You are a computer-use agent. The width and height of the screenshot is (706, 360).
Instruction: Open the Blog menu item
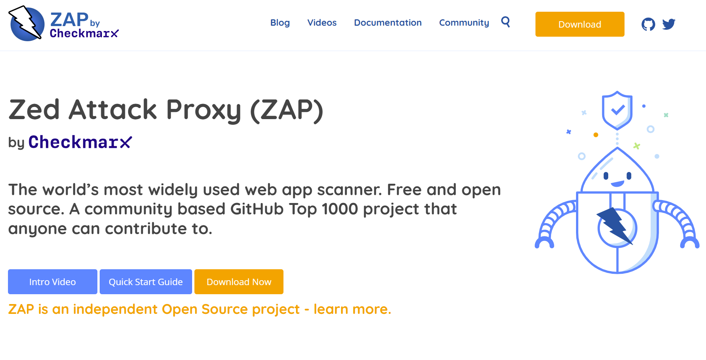point(280,23)
